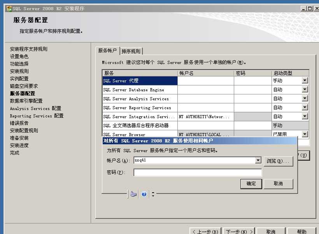Click the NT AUTHORITY\LOCAL account cell
The height and width of the screenshot is (234, 319).
pos(206,134)
